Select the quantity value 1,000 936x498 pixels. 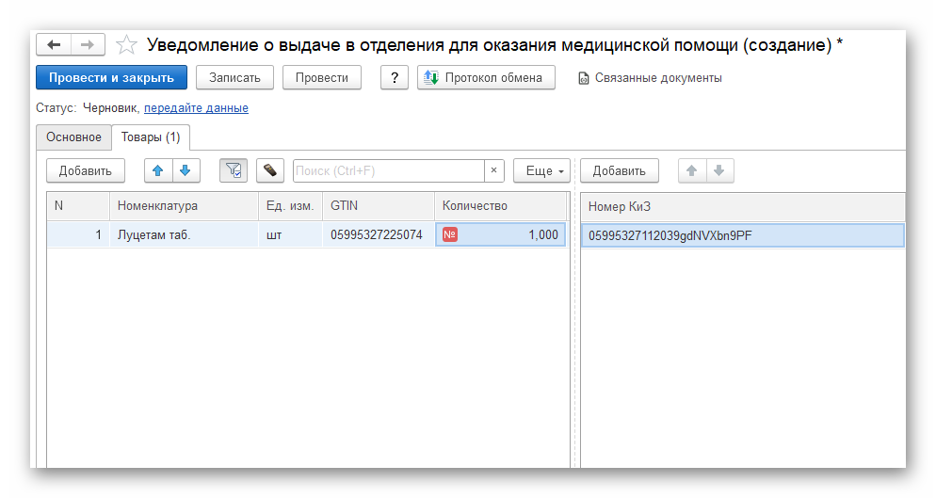543,234
